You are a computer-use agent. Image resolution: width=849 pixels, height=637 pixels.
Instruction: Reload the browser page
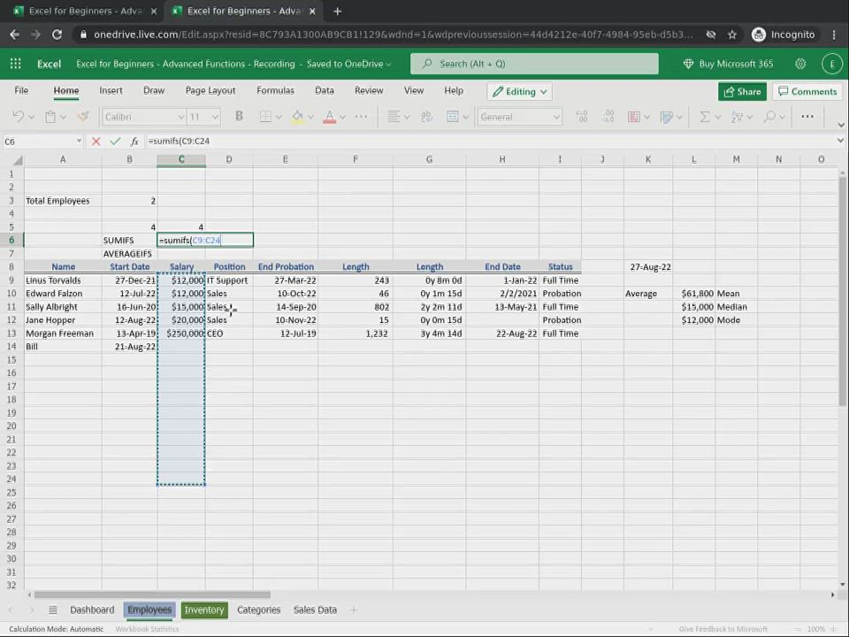[x=57, y=35]
